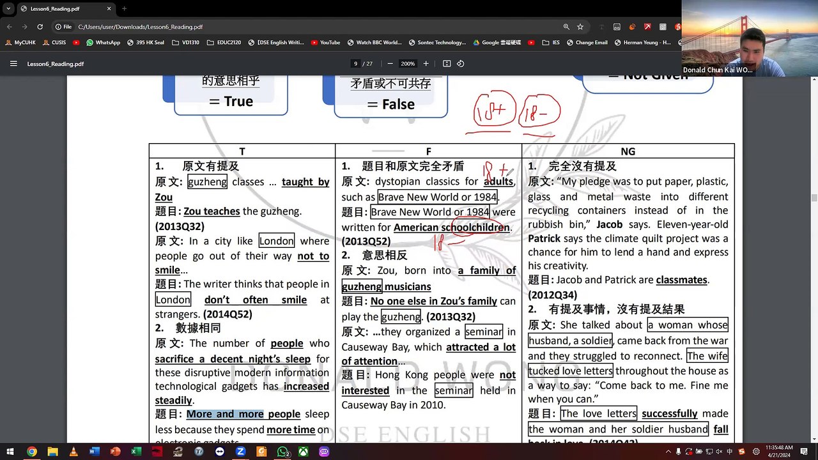Open the 395 HK Seal bookmark
Image resolution: width=818 pixels, height=460 pixels.
146,42
